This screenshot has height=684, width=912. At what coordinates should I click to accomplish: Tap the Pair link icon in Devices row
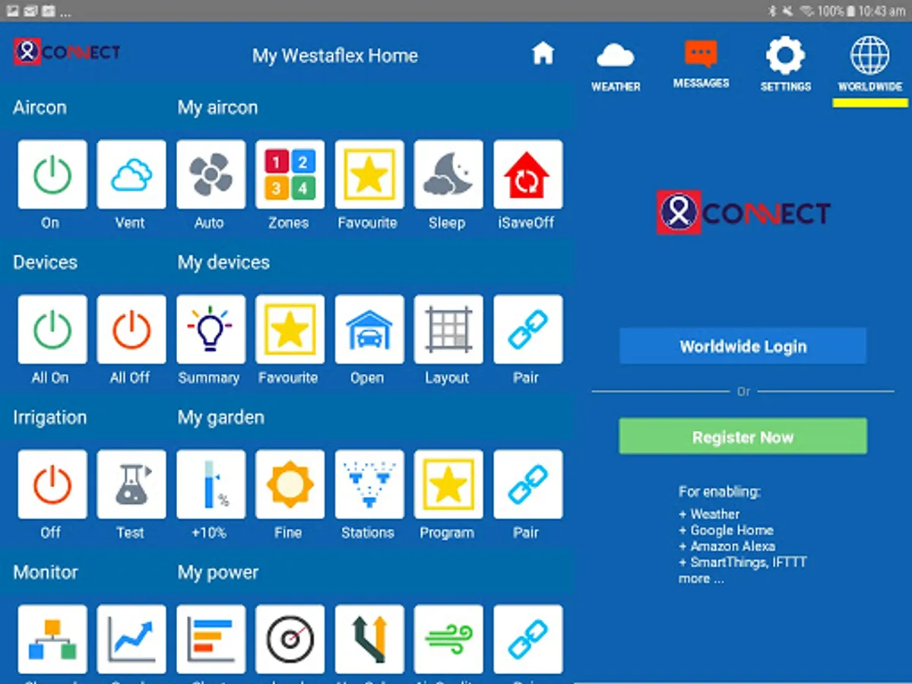527,329
